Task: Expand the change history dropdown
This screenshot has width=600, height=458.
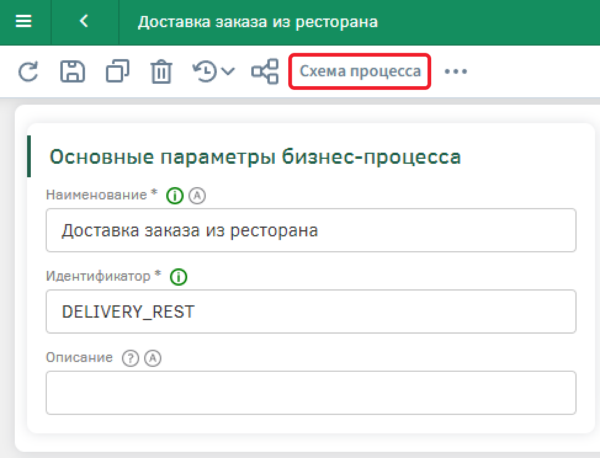Action: (213, 72)
